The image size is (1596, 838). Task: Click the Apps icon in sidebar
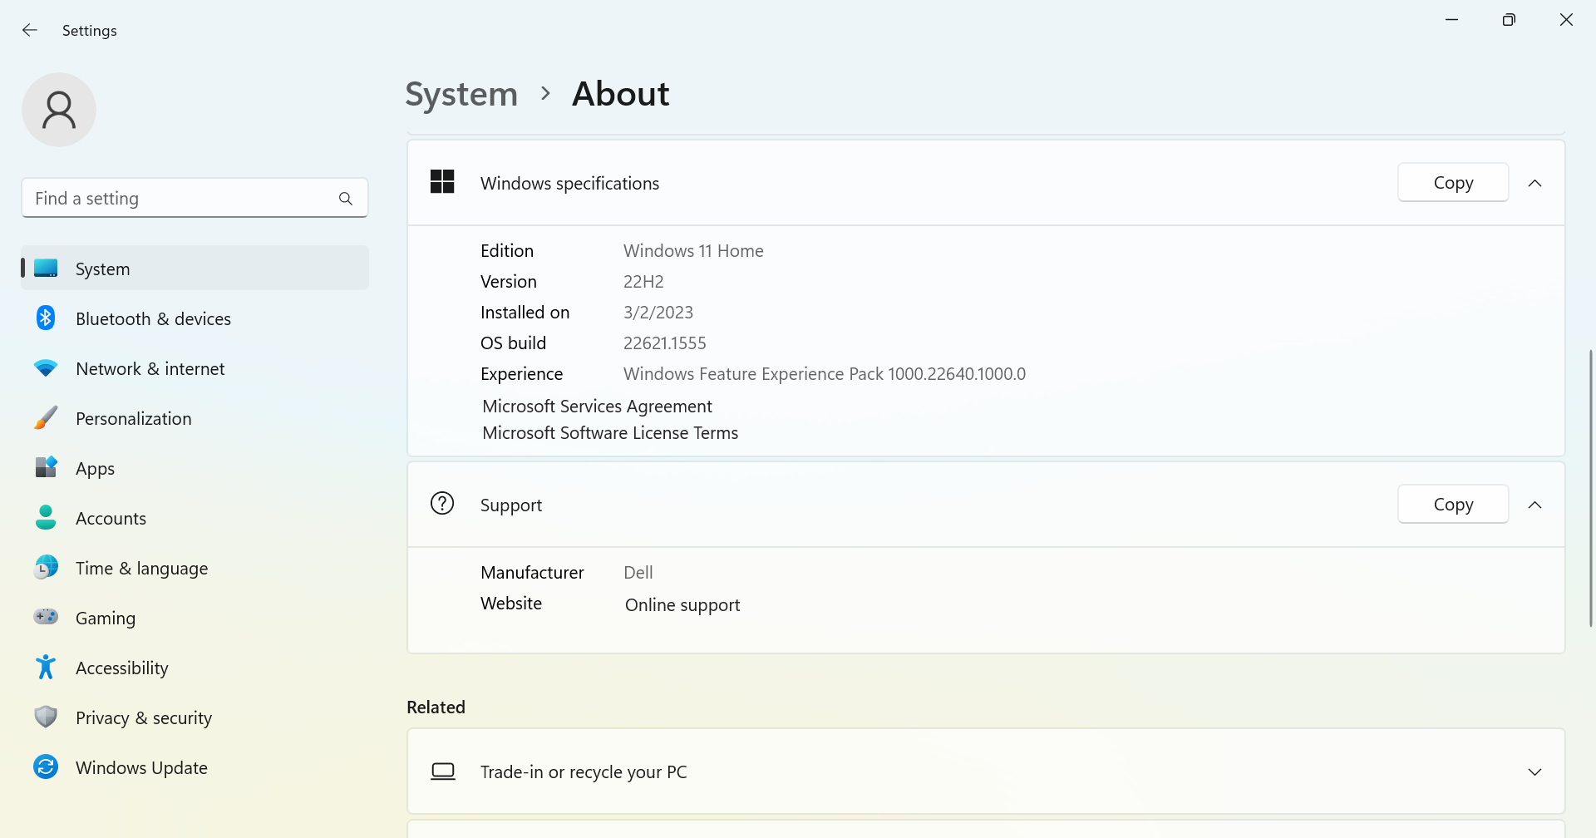click(x=46, y=467)
